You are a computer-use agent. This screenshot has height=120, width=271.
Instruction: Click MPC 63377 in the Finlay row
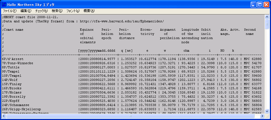click(253, 84)
